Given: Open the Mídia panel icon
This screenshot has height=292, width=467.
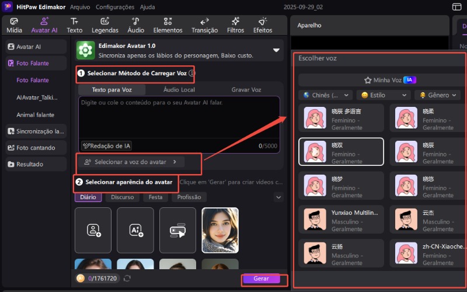Looking at the screenshot, I should pos(14,22).
